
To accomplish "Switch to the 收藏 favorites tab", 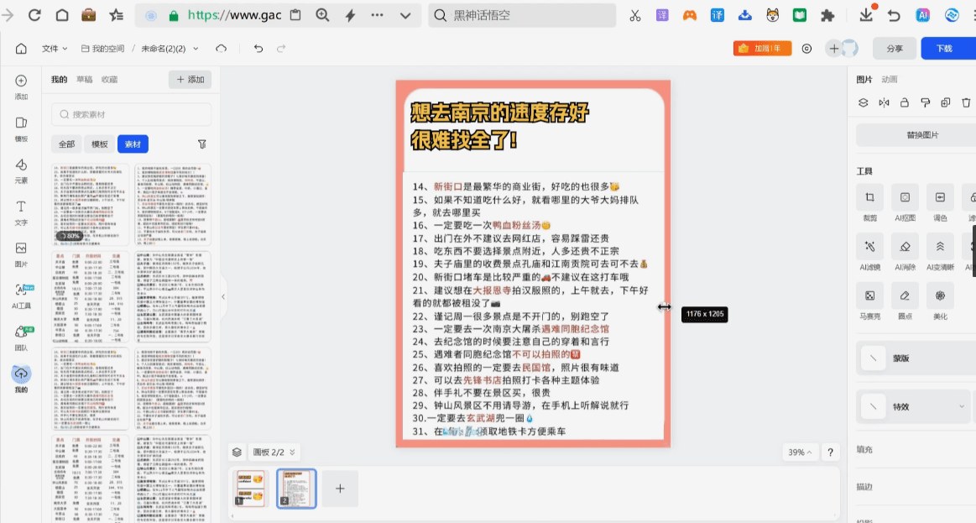I will [x=110, y=79].
